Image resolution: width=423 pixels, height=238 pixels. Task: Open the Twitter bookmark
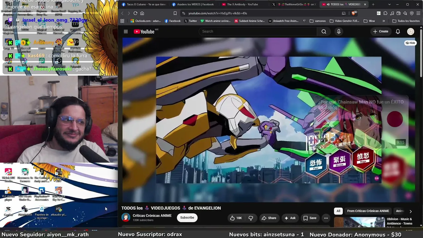[191, 21]
